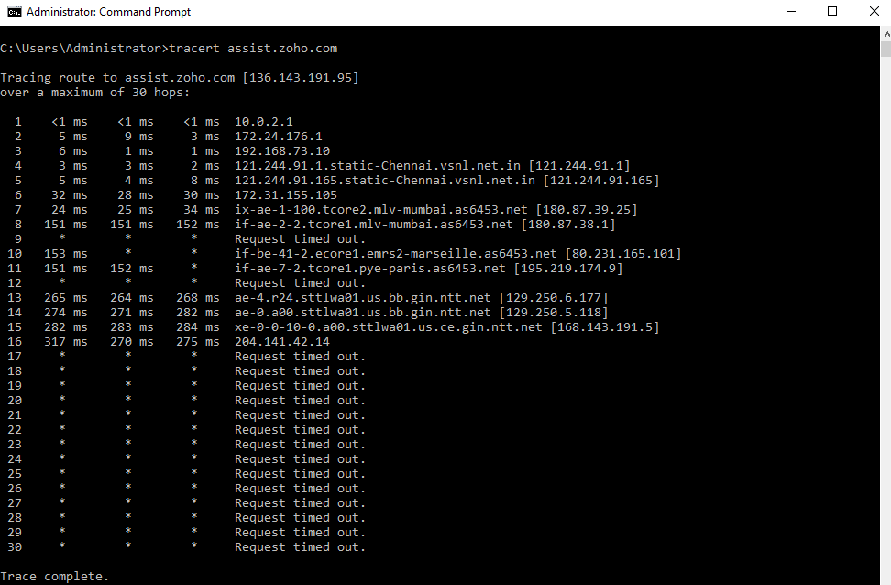Click the hop 16 address 204.141.42.14
Screen dimensions: 891x585
click(282, 342)
